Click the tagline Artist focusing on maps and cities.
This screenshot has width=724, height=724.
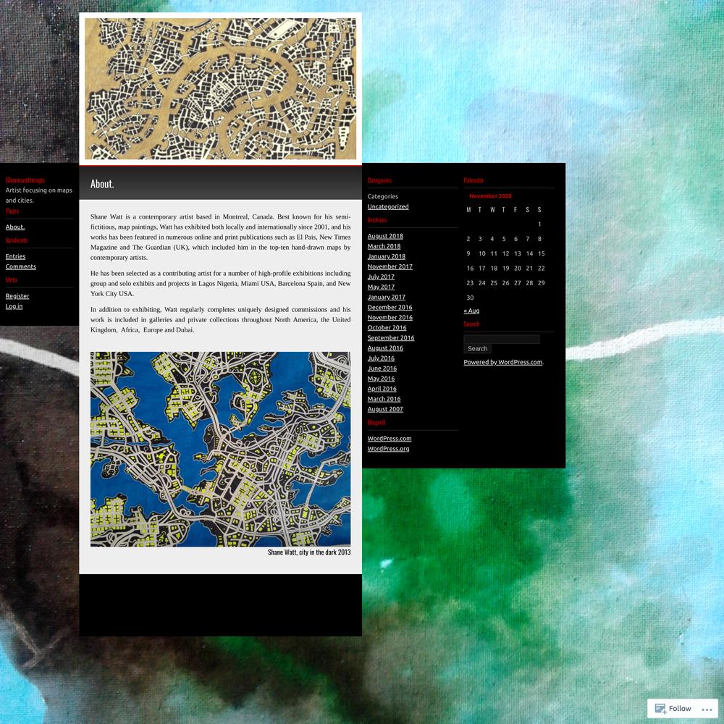coord(39,195)
